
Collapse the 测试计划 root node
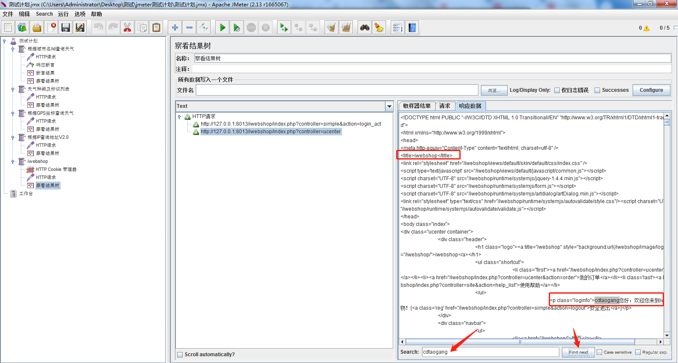[x=5, y=41]
